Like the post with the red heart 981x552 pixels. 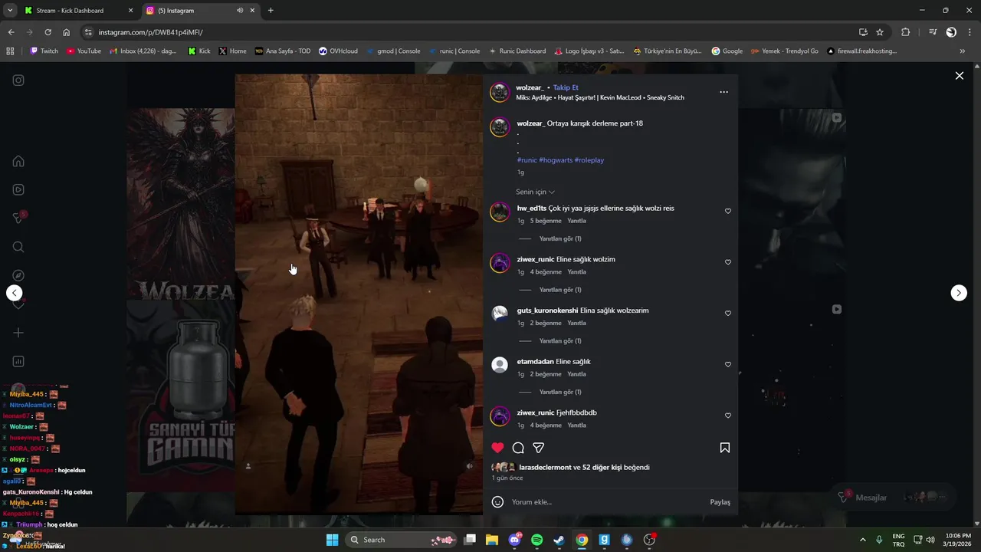pyautogui.click(x=497, y=448)
